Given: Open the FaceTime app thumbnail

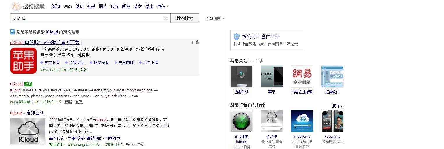Looking at the screenshot, I should pyautogui.click(x=332, y=121).
